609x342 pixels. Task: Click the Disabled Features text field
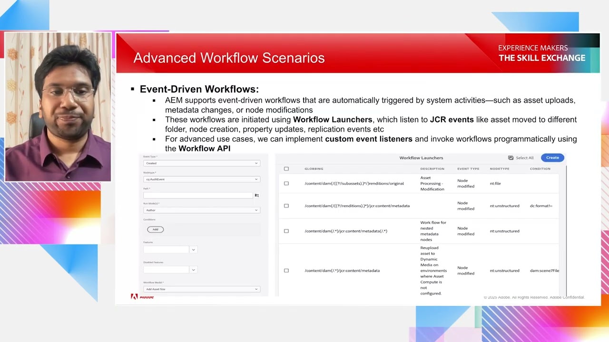(x=167, y=269)
